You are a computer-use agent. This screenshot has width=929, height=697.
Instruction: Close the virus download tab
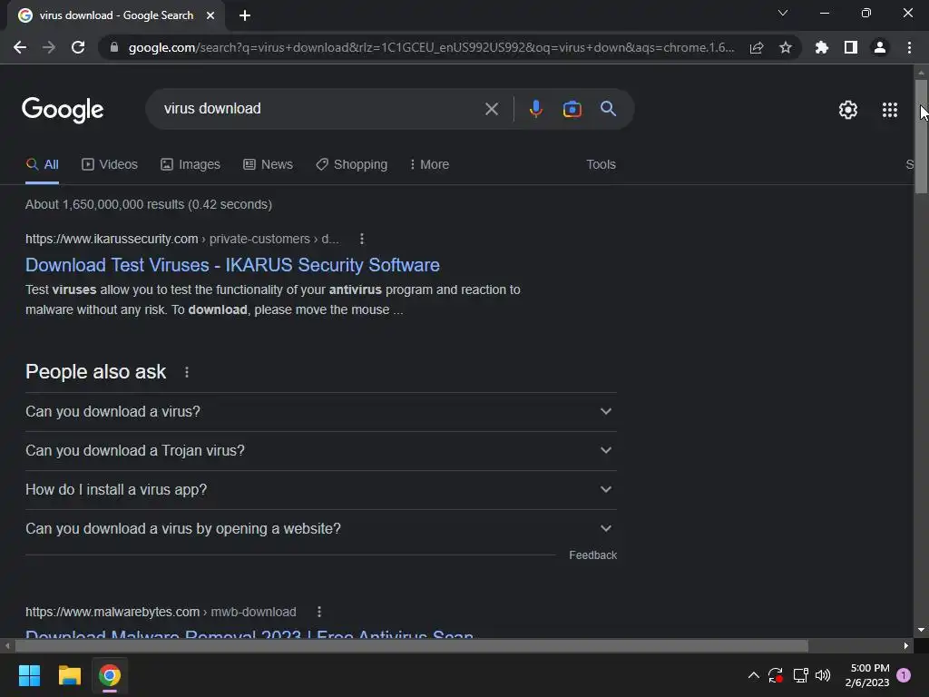(x=210, y=16)
